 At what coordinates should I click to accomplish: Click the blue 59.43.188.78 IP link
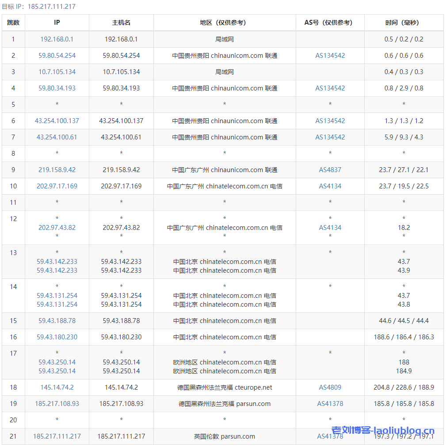(57, 321)
